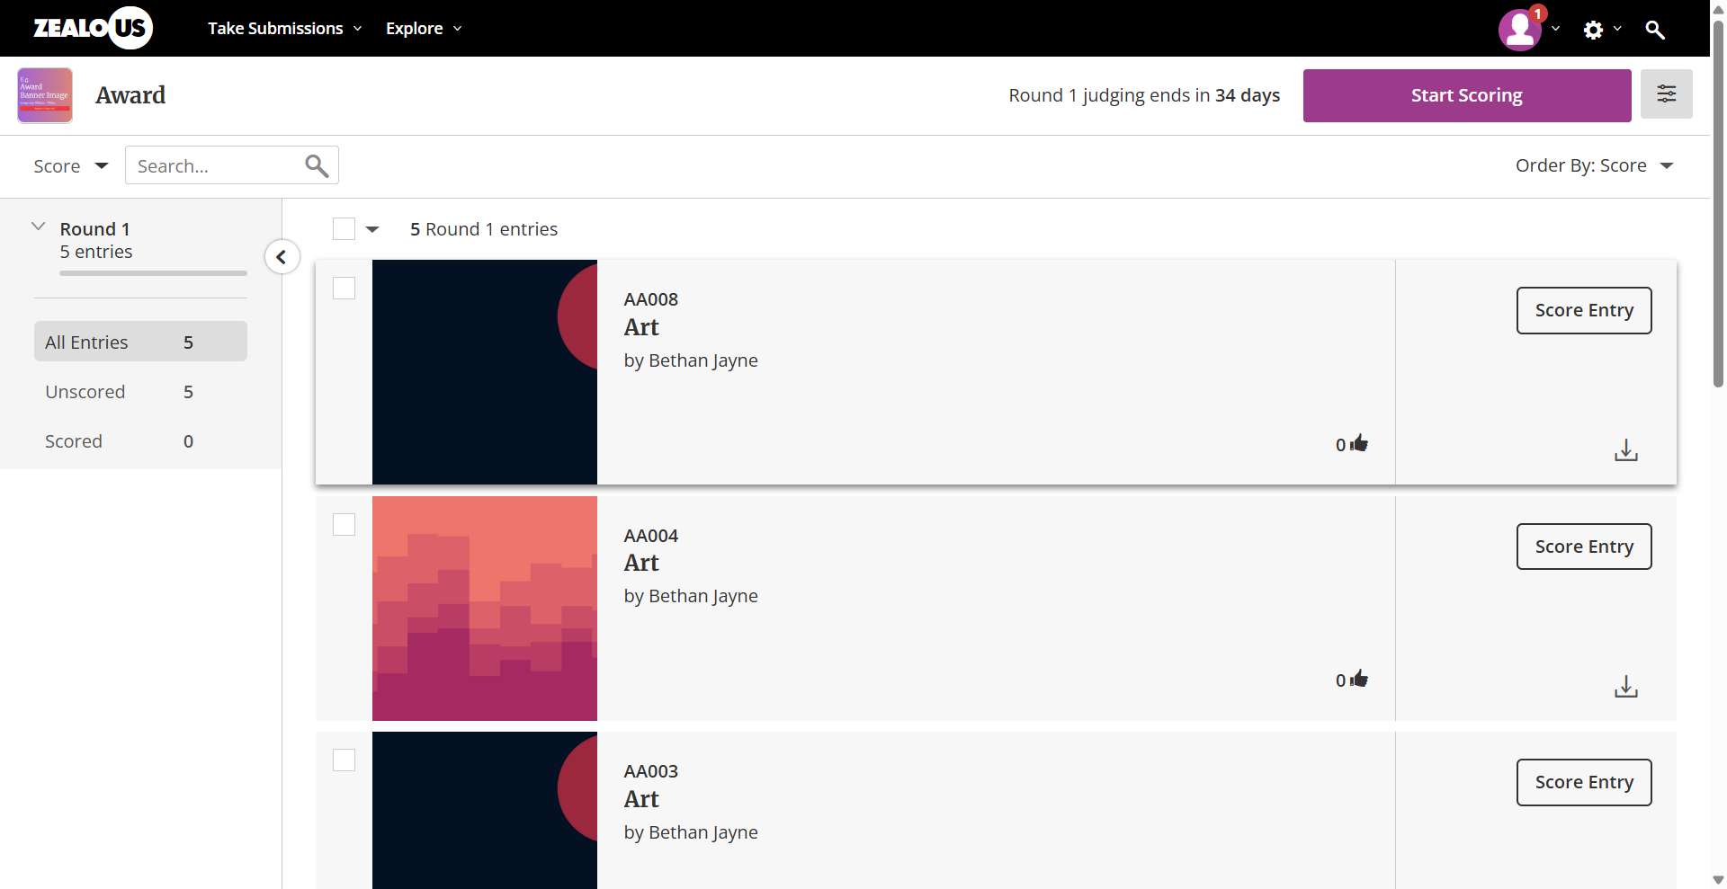Download the AA004 entry

tap(1625, 687)
